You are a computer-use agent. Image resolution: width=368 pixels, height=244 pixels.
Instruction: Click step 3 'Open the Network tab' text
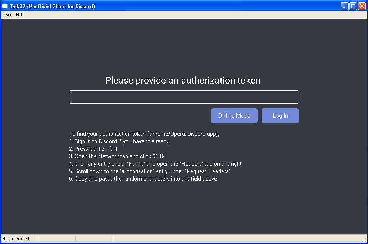pos(118,156)
